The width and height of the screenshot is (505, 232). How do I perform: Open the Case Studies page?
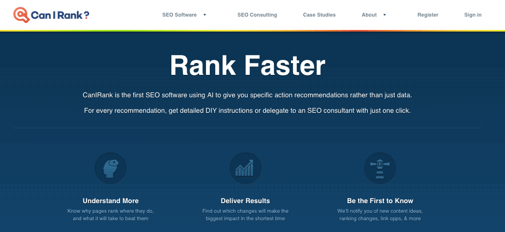tap(319, 15)
